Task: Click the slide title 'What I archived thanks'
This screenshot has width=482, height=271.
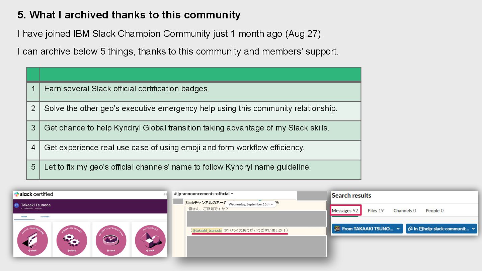Action: click(x=129, y=15)
